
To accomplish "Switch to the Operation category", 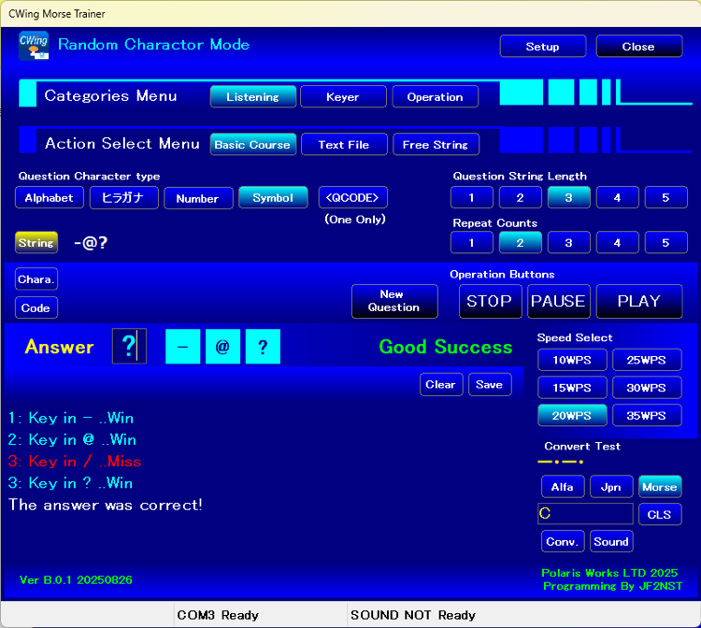I will (x=435, y=97).
